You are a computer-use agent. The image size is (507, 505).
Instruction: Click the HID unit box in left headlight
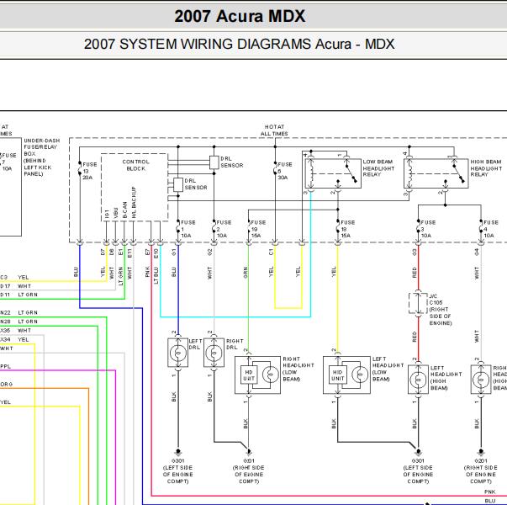[337, 375]
